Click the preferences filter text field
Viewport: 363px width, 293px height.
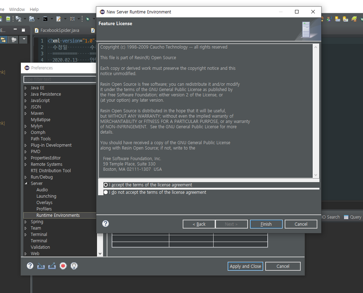(x=58, y=79)
